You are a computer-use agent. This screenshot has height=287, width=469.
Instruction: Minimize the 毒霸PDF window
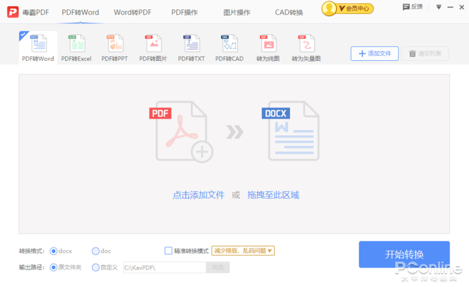tap(450, 7)
